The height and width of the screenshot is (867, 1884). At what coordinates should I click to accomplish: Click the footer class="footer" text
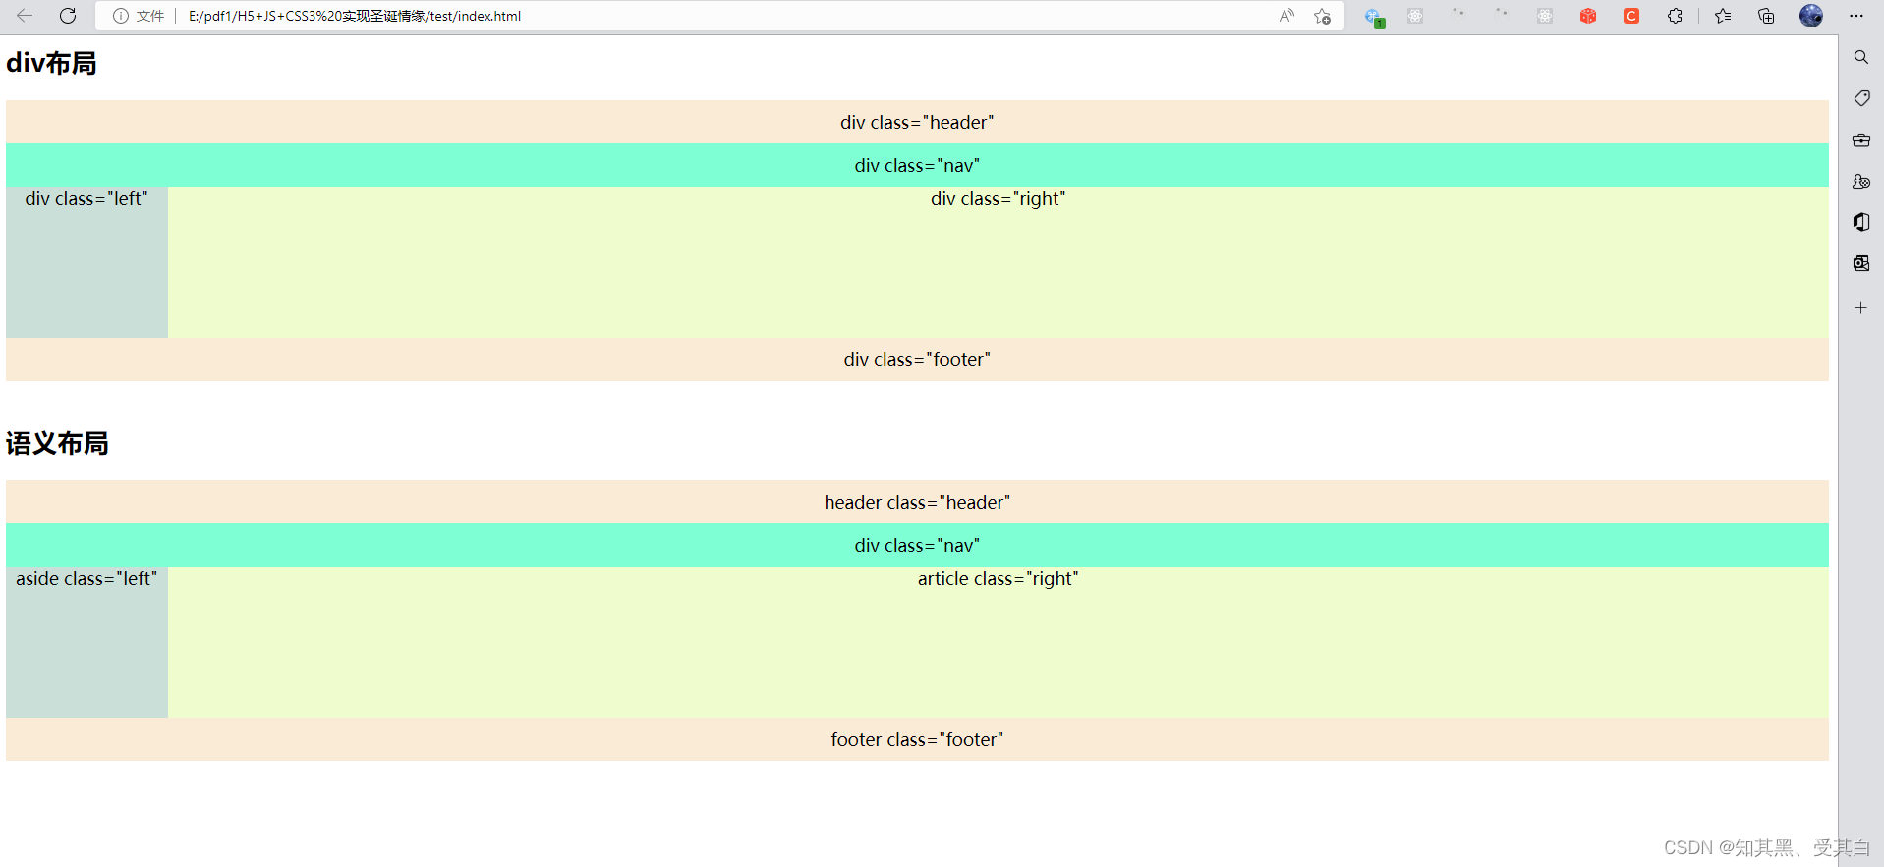point(917,739)
